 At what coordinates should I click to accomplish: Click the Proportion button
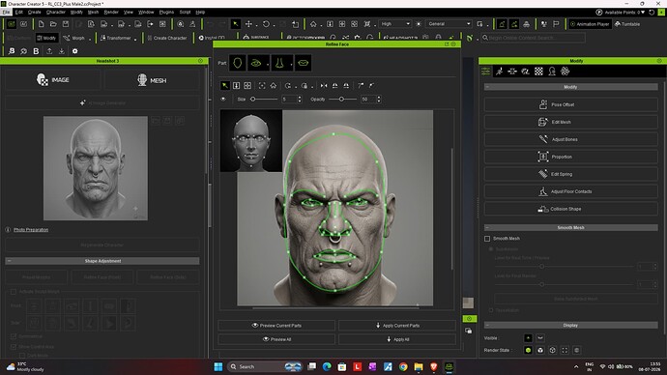pyautogui.click(x=571, y=157)
